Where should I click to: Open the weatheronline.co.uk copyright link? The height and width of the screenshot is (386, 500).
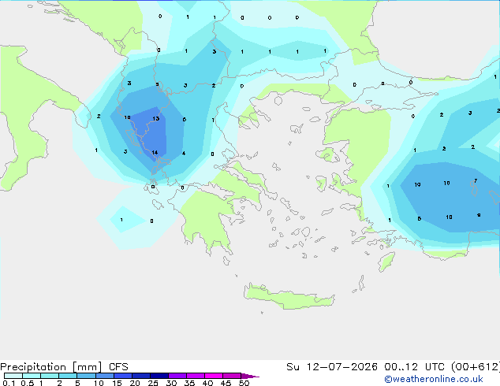(x=434, y=379)
